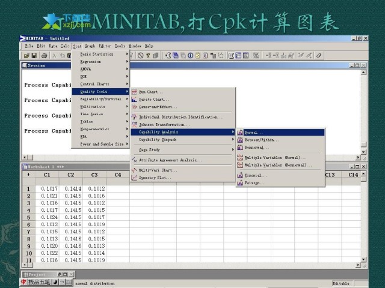Image resolution: width=385 pixels, height=288 pixels.
Task: Expand Capability Sixpack submenu
Action: pyautogui.click(x=183, y=140)
